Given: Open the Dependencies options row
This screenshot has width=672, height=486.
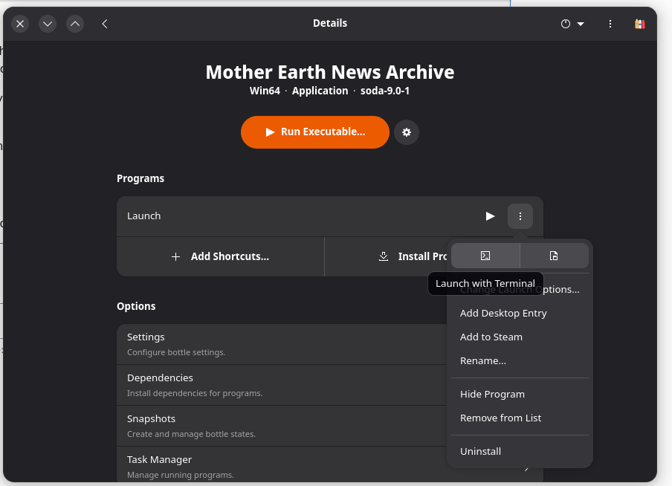Looking at the screenshot, I should (282, 385).
